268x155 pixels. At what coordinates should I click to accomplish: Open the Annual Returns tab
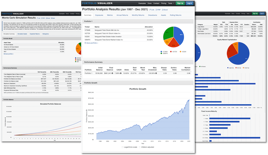(122, 15)
